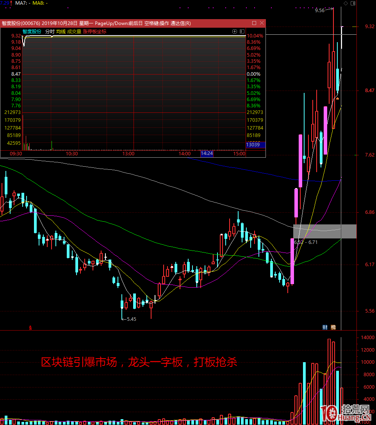The width and height of the screenshot is (376, 425).
Task: Click the 09:30 time axis label
Action: (x=16, y=154)
